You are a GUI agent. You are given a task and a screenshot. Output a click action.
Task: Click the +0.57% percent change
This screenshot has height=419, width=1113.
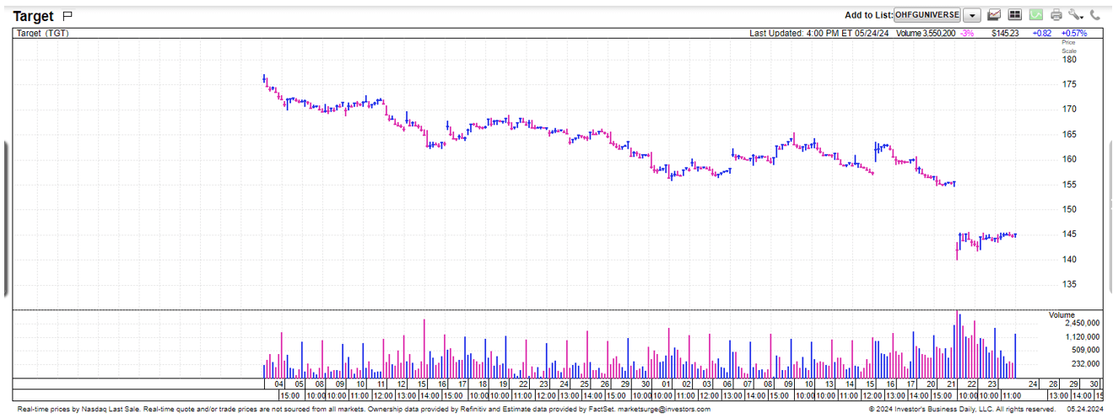[x=1074, y=33]
